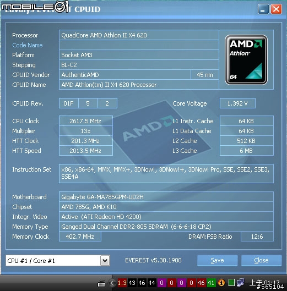Click the AMD 785G, AMD K10 chipset value
This screenshot has height=291, width=287.
(x=166, y=207)
